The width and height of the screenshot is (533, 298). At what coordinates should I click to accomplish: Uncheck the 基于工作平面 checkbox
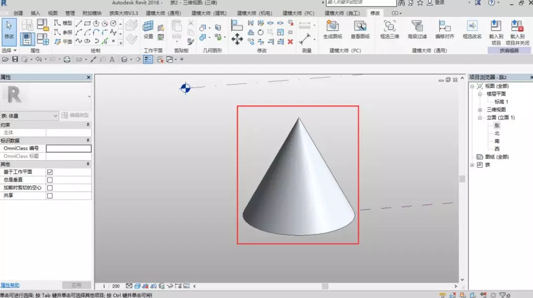pos(50,172)
